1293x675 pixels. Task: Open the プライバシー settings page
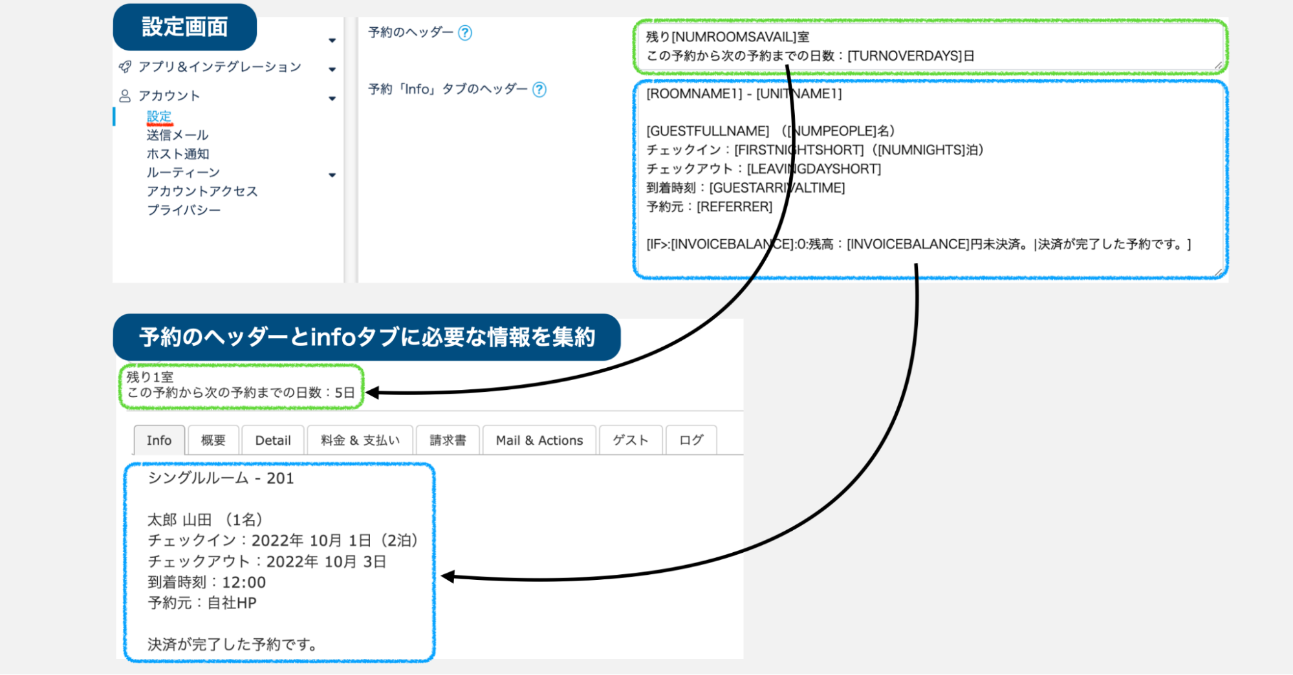(x=184, y=210)
